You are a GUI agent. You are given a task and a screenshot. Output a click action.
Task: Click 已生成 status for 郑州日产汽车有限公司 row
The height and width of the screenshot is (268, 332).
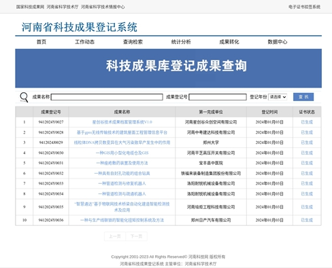(307, 220)
